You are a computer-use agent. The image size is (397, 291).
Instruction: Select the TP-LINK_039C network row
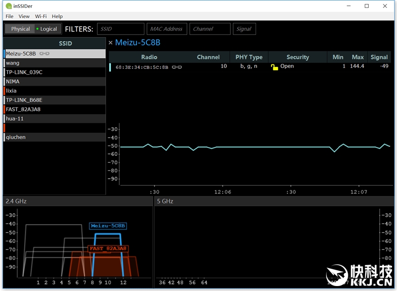tap(55, 72)
